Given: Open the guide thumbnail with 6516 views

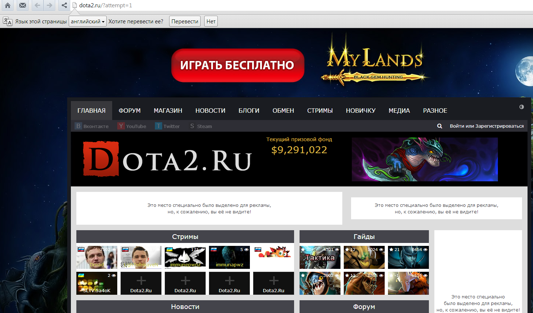Looking at the screenshot, I should coord(408,283).
